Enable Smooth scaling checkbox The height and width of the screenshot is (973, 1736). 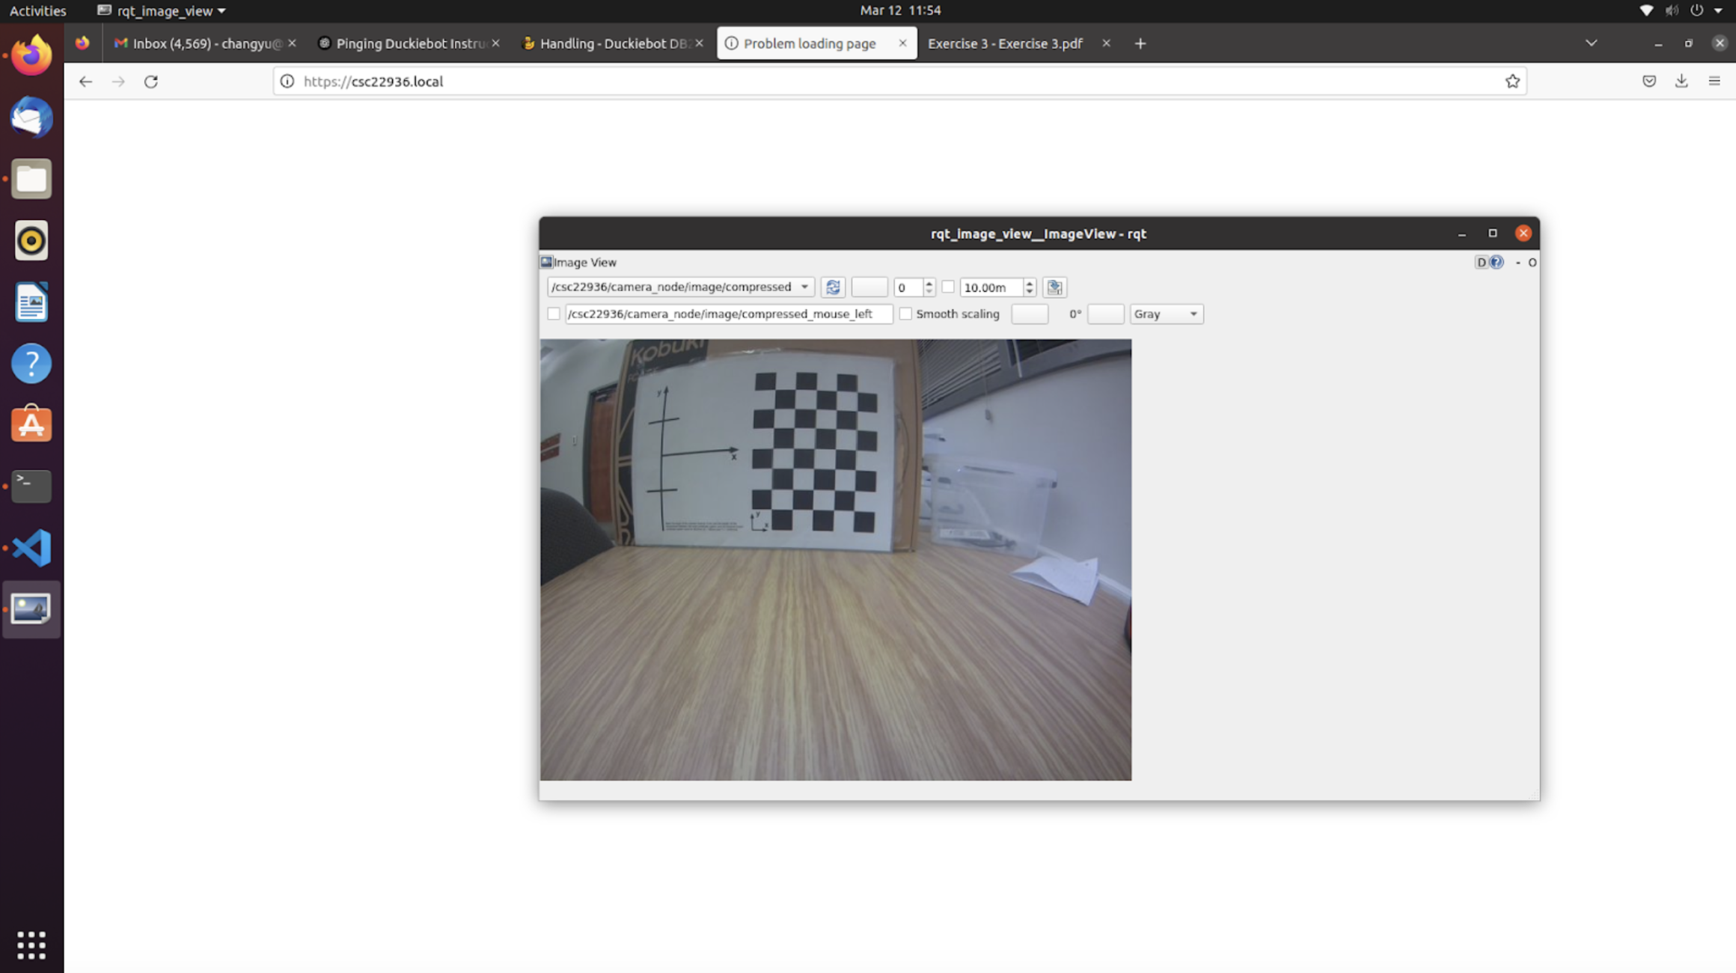[905, 314]
